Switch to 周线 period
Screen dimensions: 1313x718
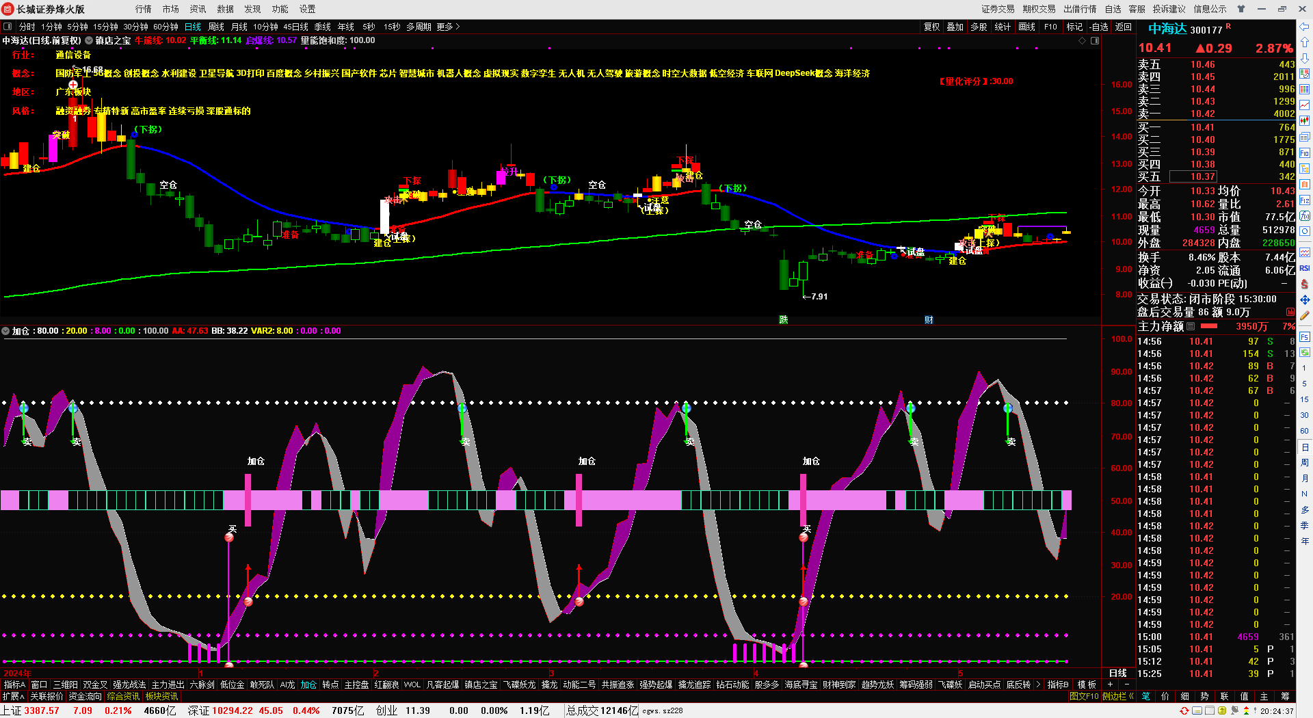(216, 27)
